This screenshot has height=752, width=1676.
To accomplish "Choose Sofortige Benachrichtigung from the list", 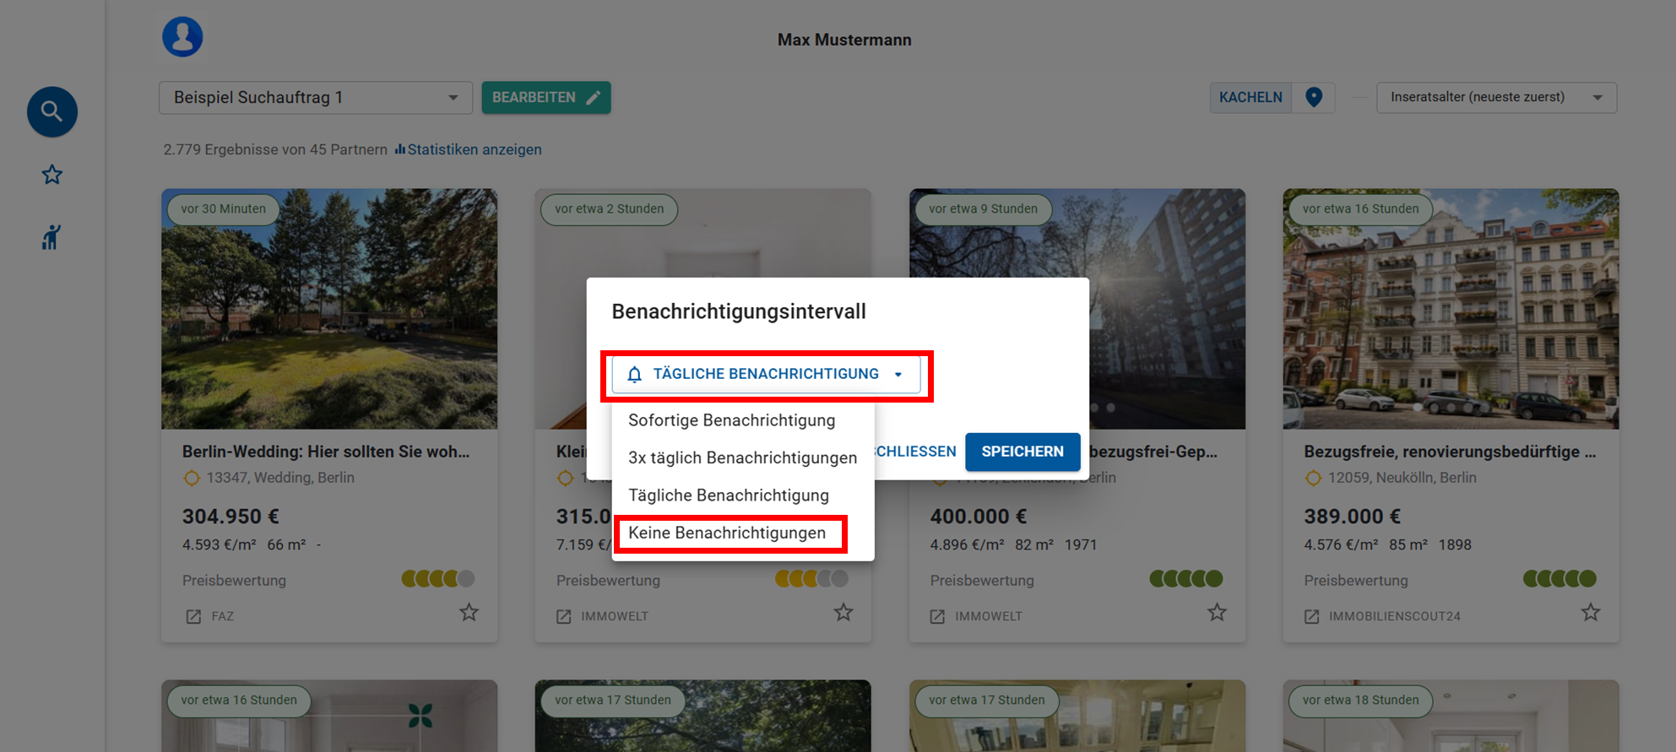I will click(731, 420).
